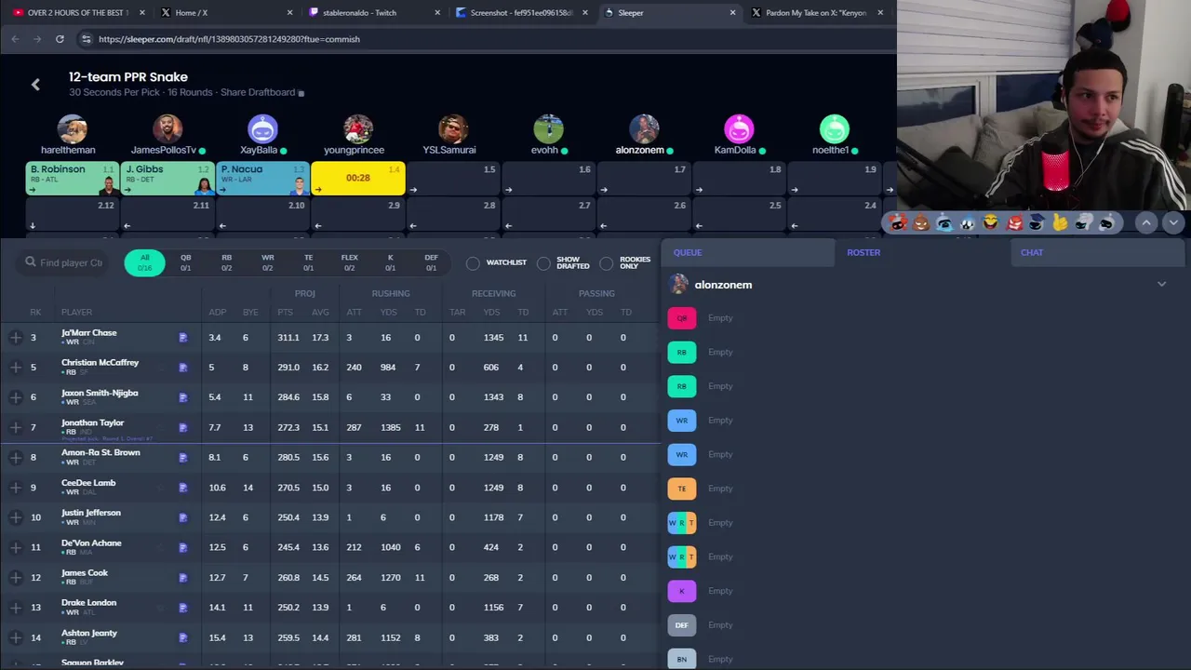
Task: Open the Pardon My Take browser tab
Action: coord(816,13)
